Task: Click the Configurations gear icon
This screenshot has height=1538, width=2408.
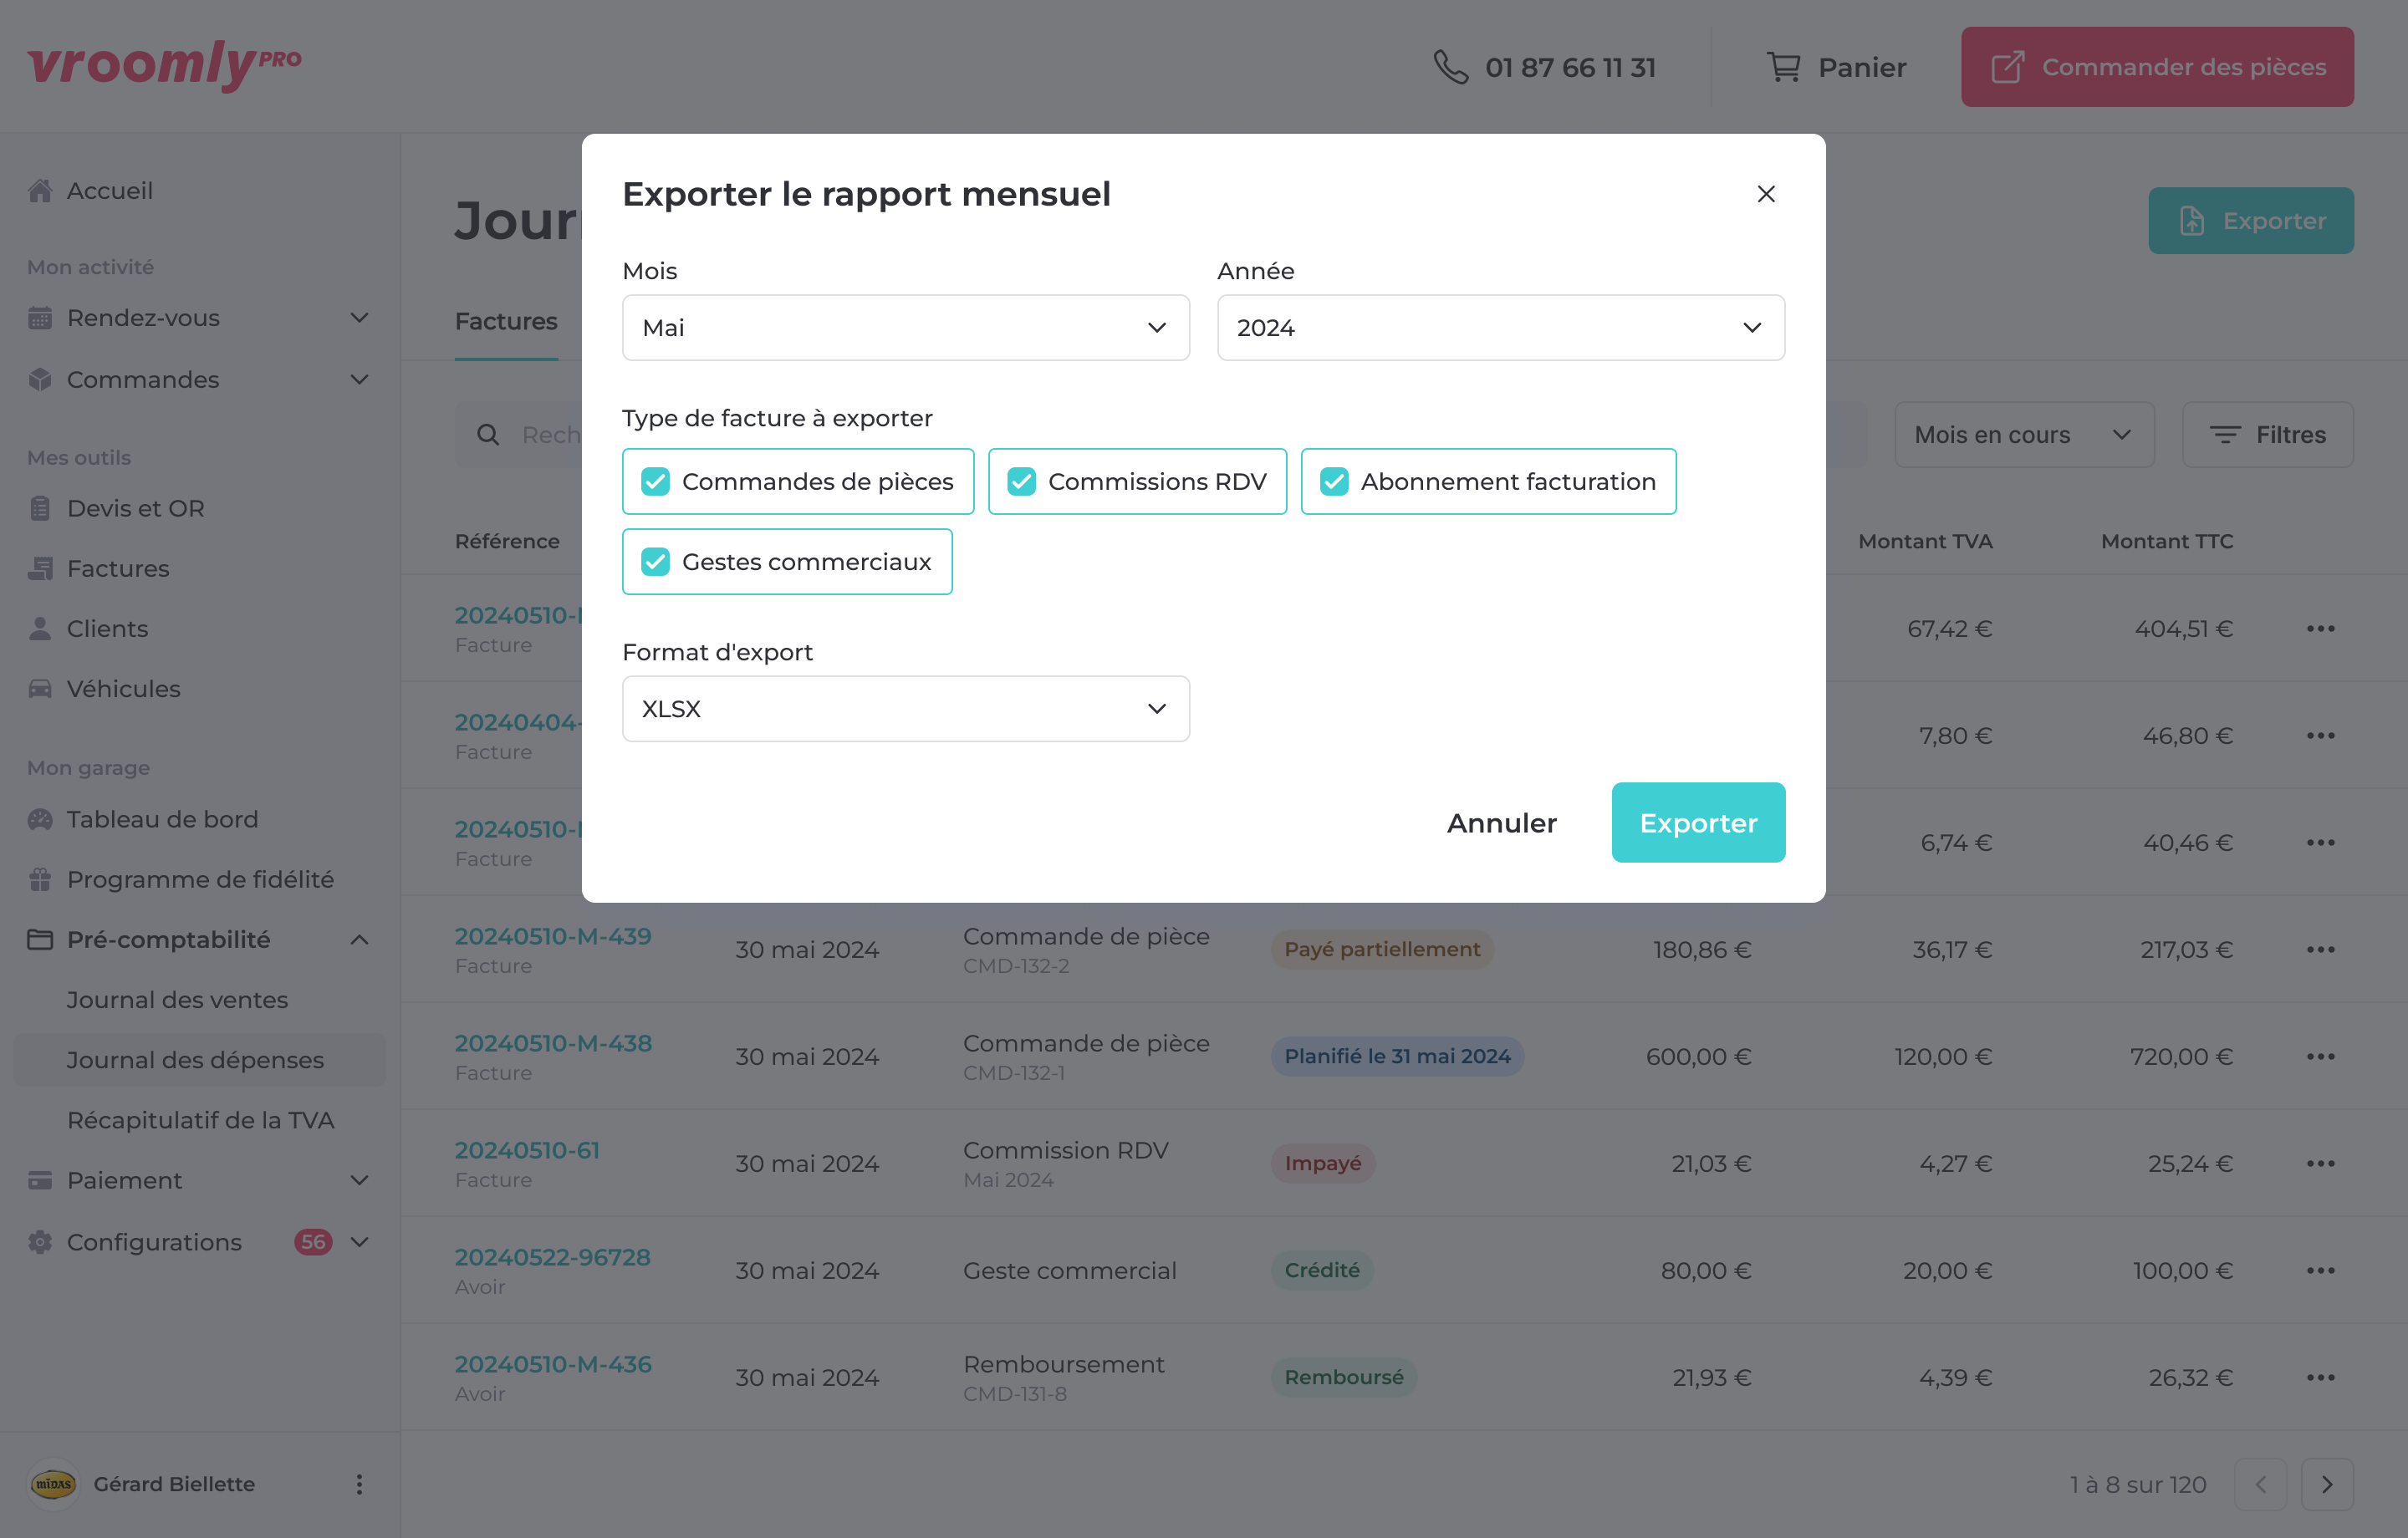Action: coord(40,1242)
